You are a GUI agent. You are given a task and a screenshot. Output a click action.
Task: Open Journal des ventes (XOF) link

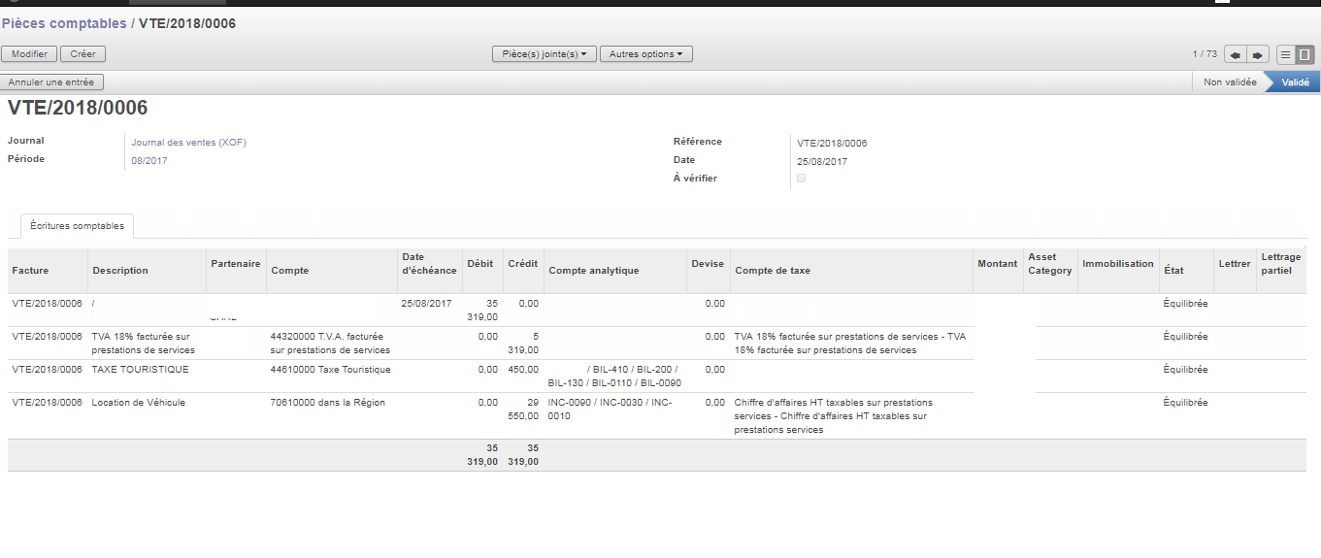click(189, 143)
